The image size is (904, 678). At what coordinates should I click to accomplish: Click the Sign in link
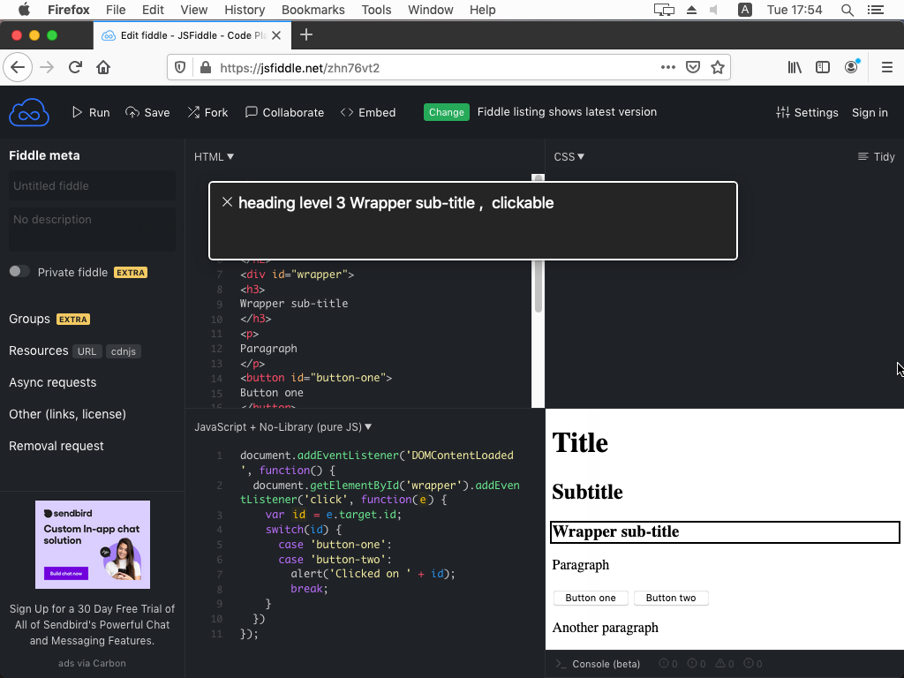coord(870,112)
